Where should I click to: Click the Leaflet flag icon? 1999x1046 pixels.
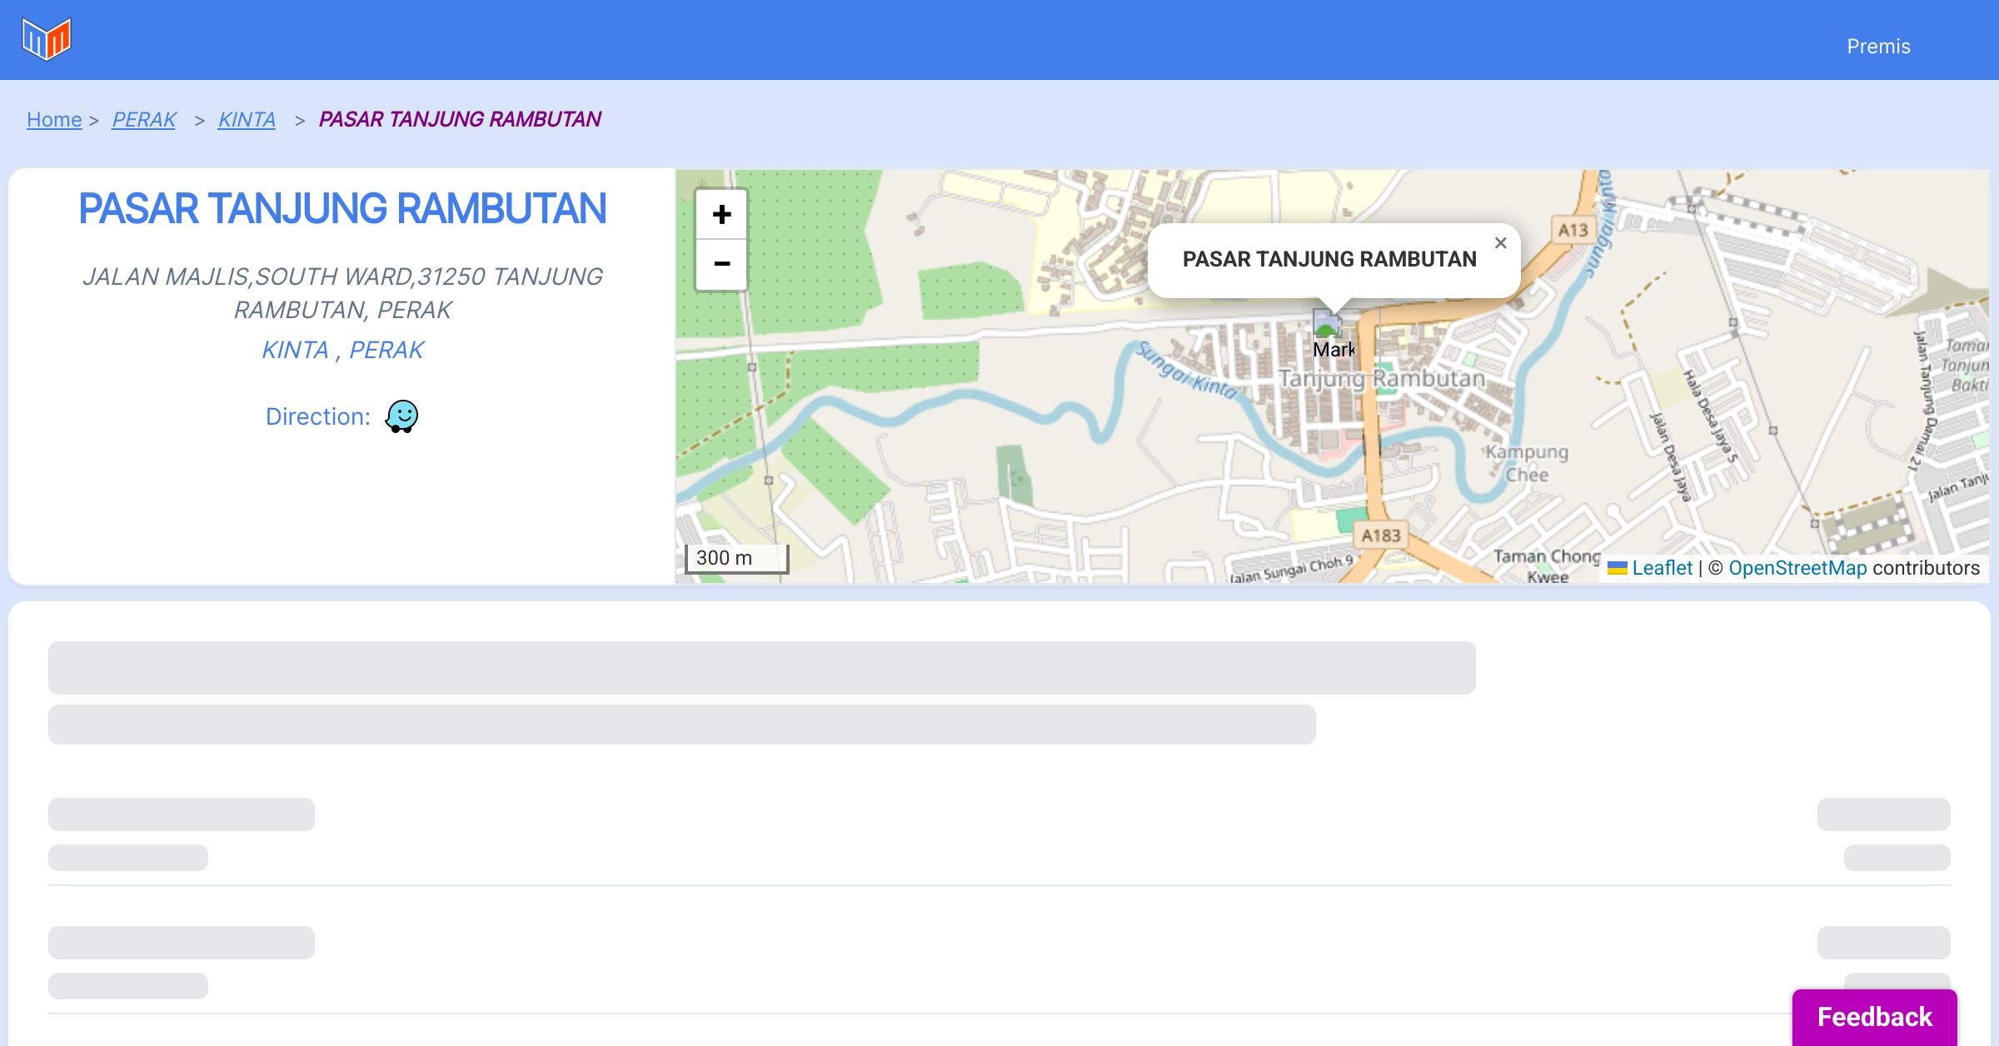click(1617, 568)
